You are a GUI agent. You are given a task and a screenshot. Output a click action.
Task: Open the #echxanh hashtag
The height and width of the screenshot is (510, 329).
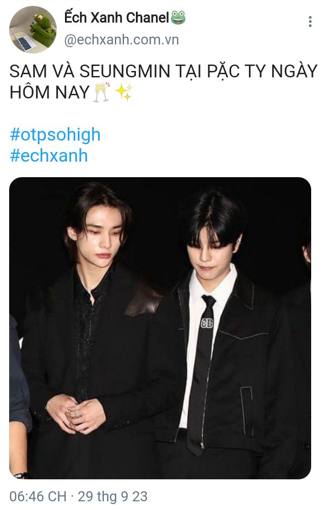coord(49,155)
